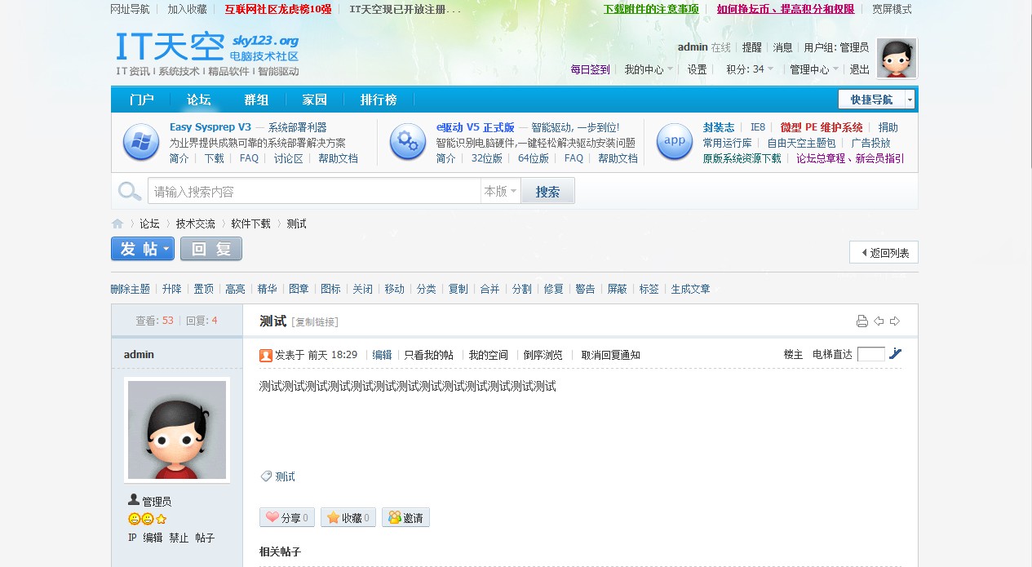Open the 快捷导航 dropdown
1032x567 pixels.
(x=877, y=100)
